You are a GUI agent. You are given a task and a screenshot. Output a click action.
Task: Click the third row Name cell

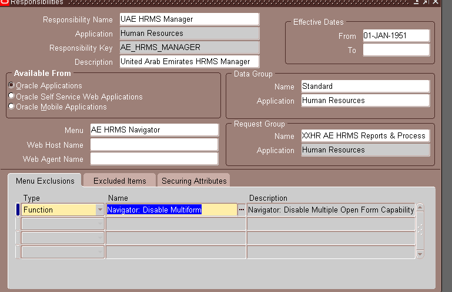pos(176,238)
